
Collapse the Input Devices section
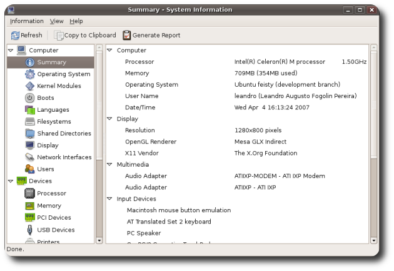coord(109,199)
